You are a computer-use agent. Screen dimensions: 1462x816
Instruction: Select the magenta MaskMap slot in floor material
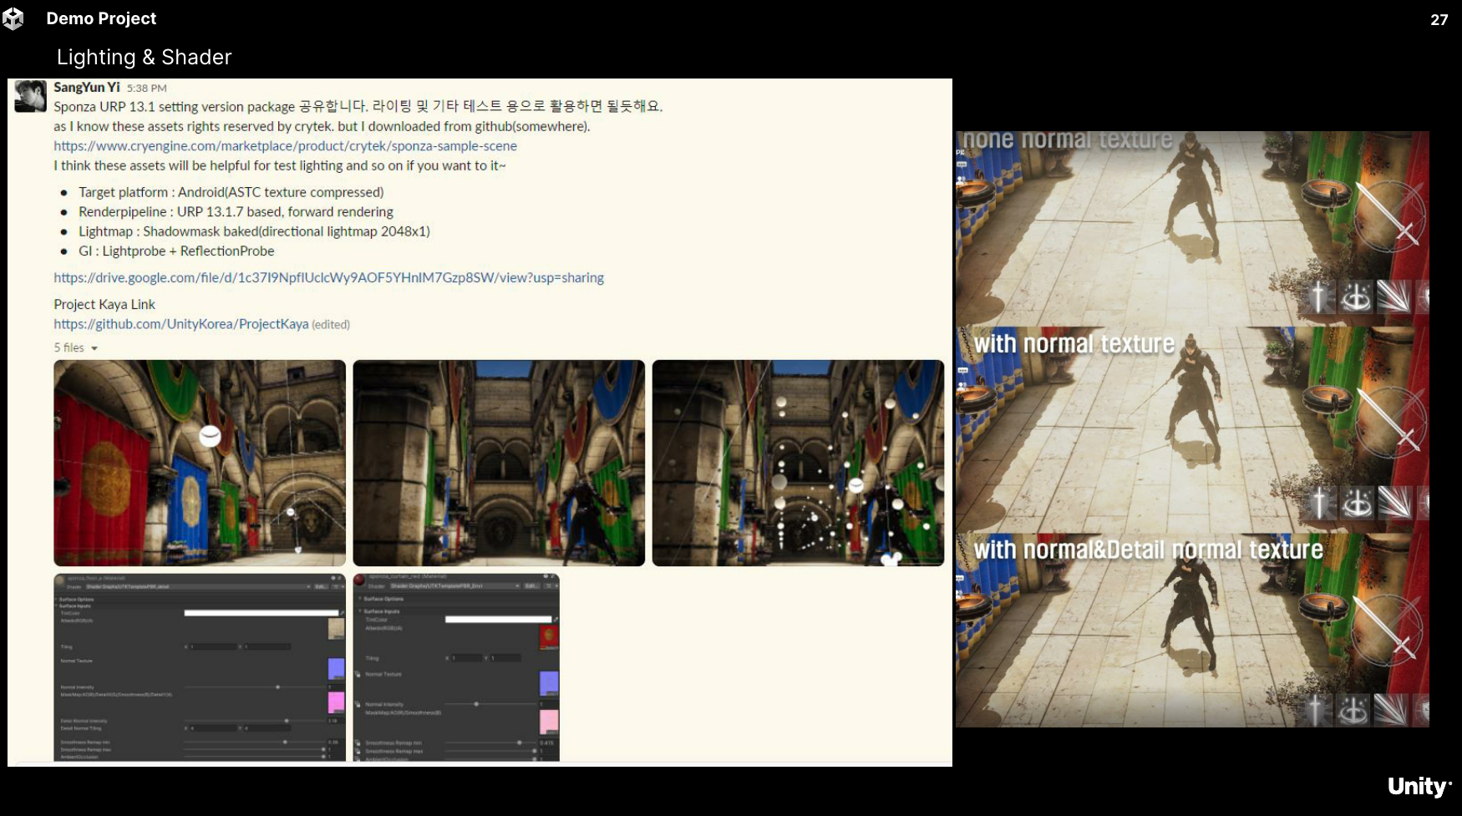(x=337, y=702)
